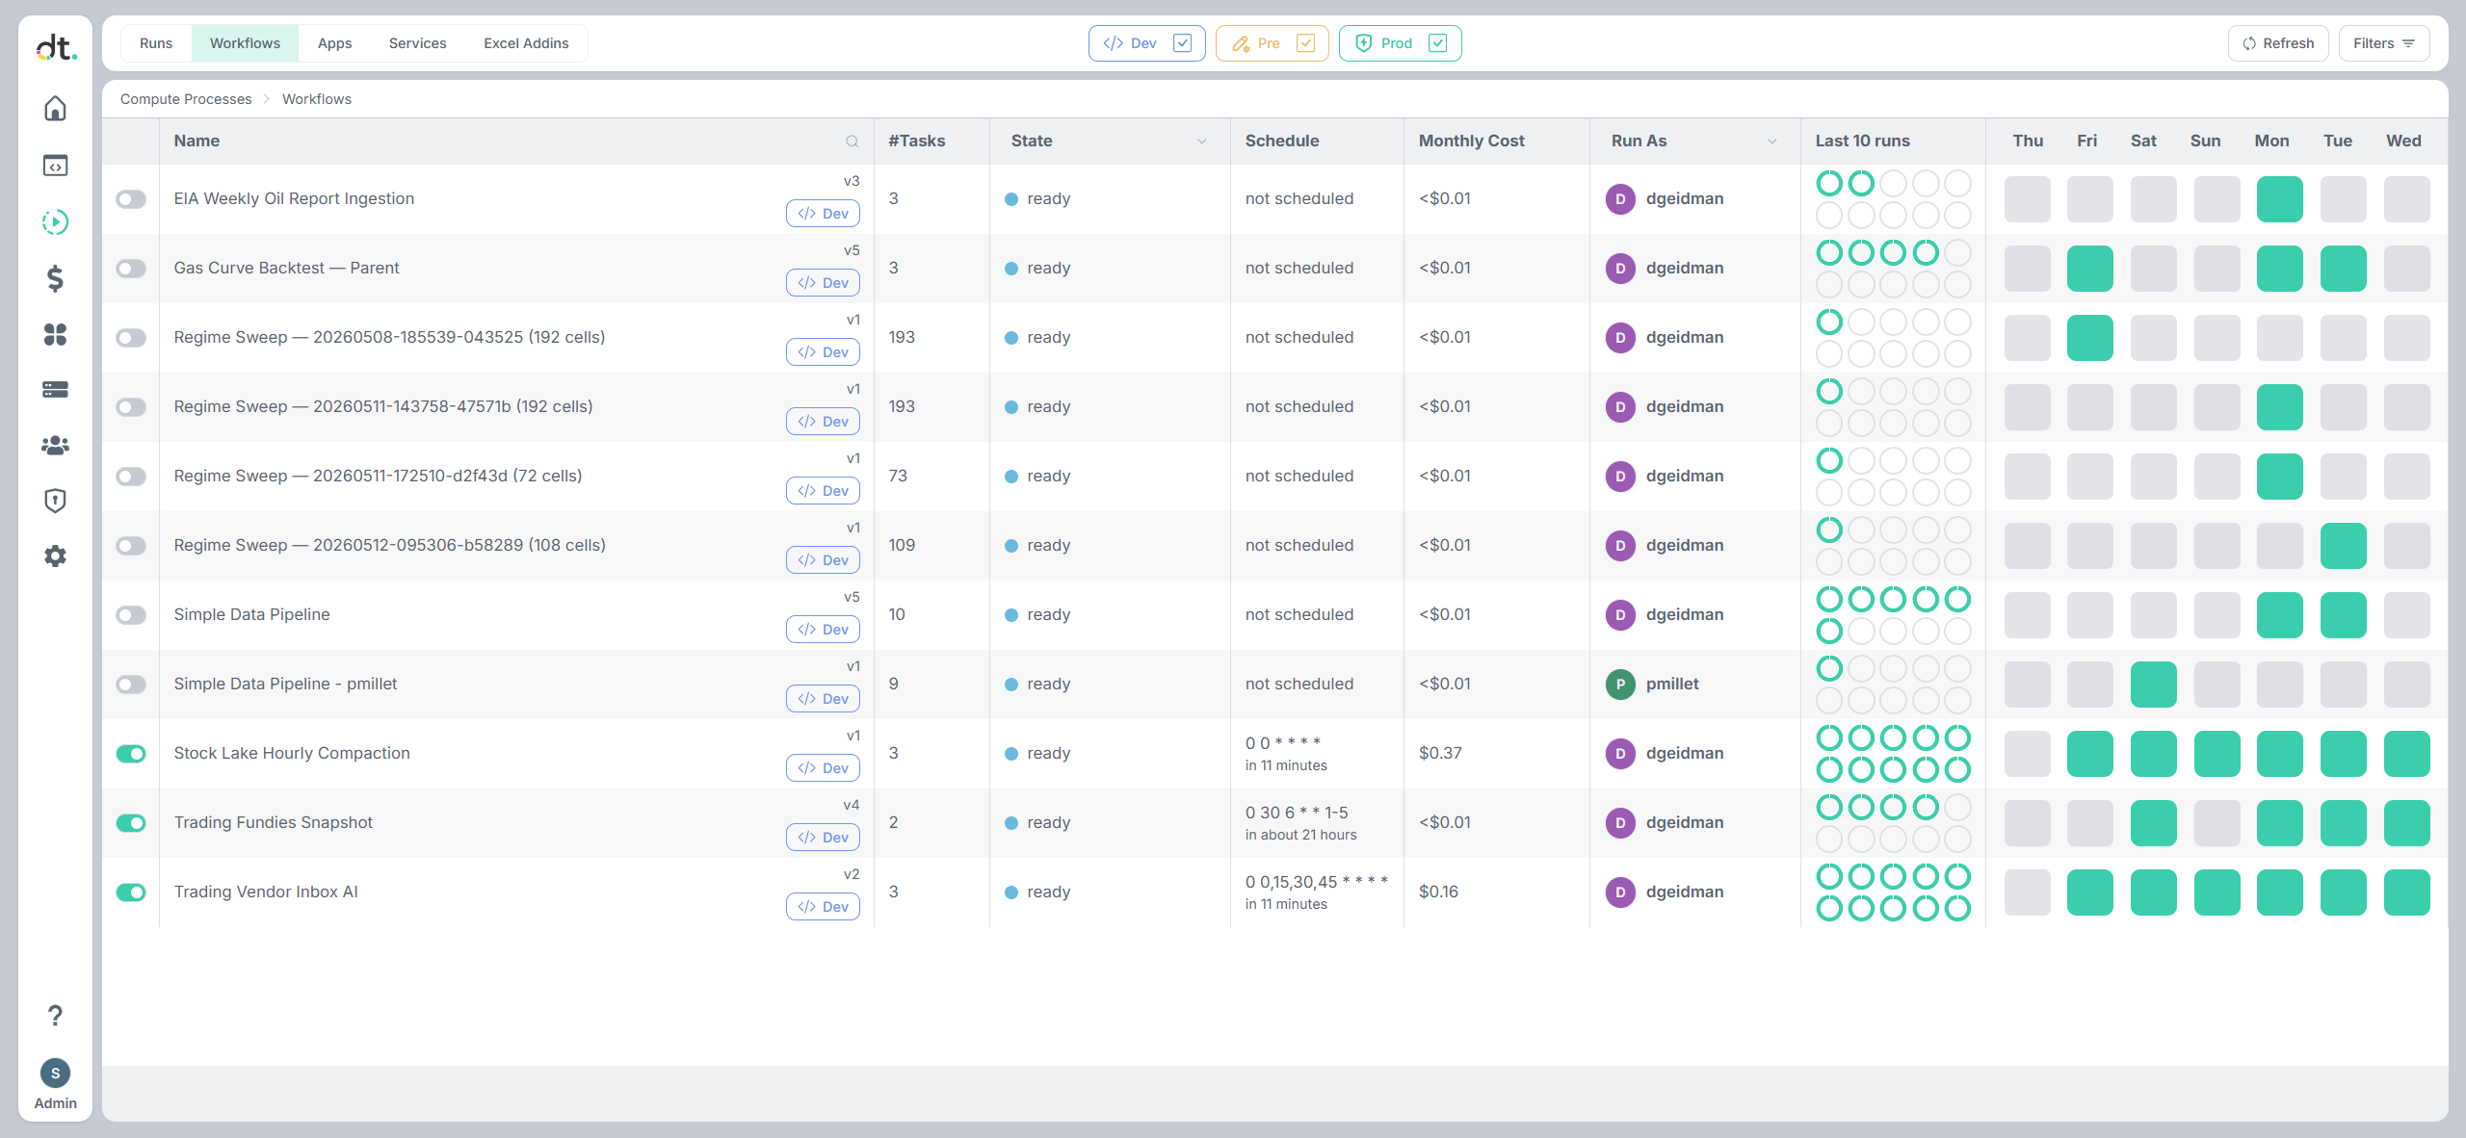Open the Filters menu

[2384, 43]
